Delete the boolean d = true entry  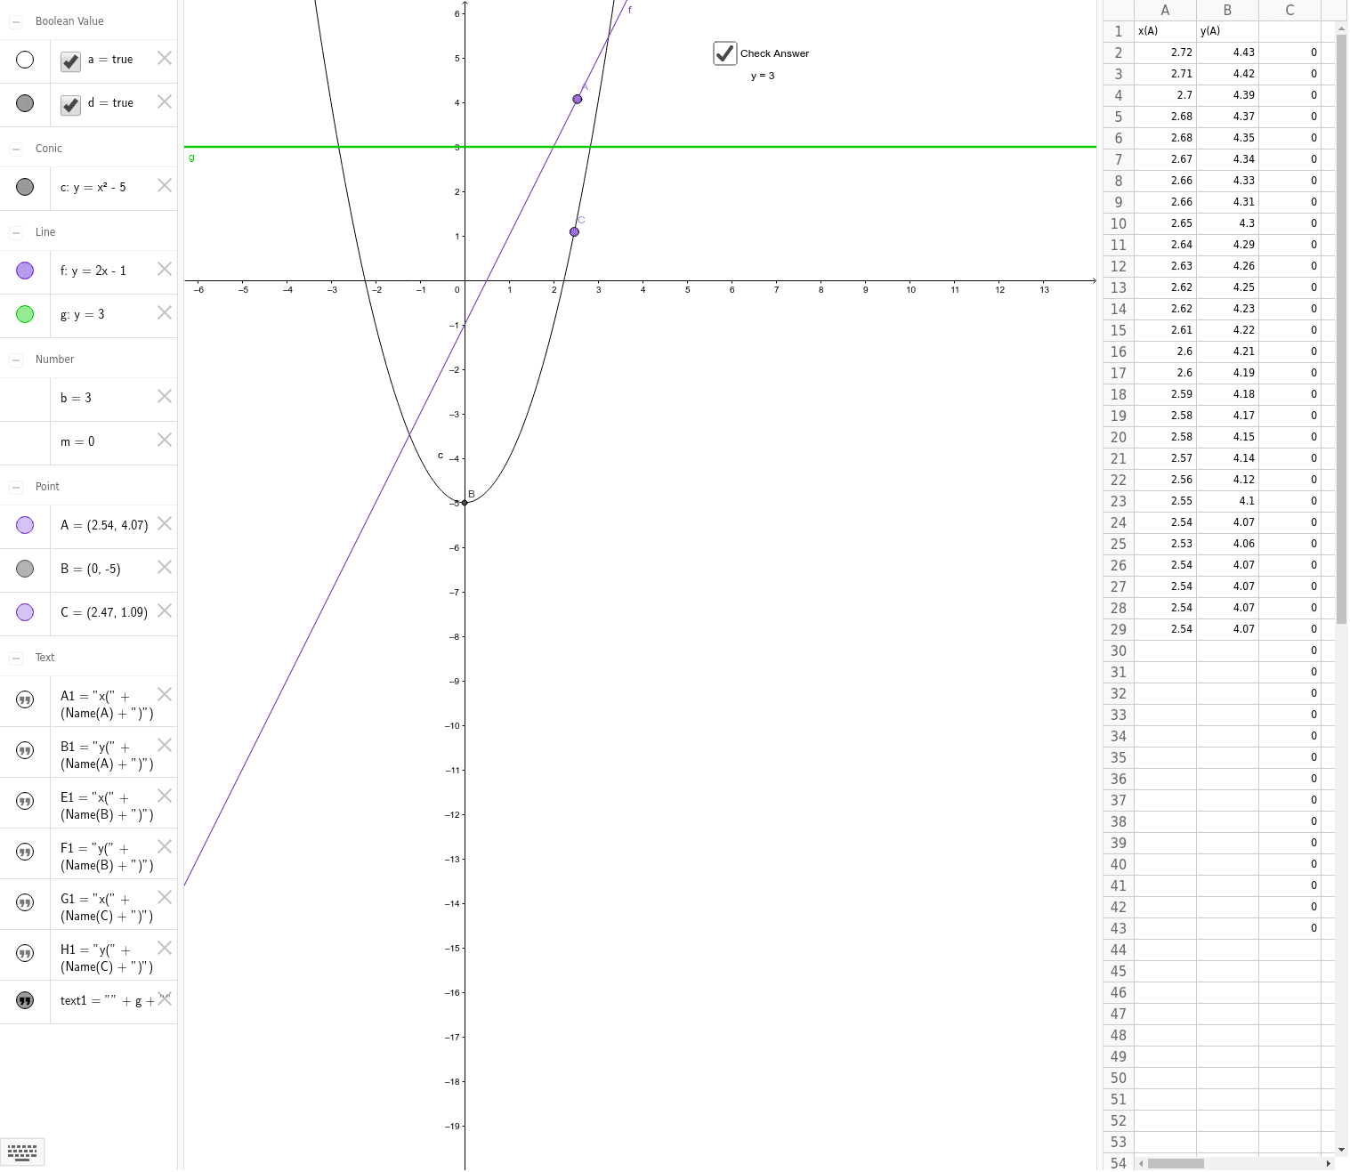tap(165, 101)
